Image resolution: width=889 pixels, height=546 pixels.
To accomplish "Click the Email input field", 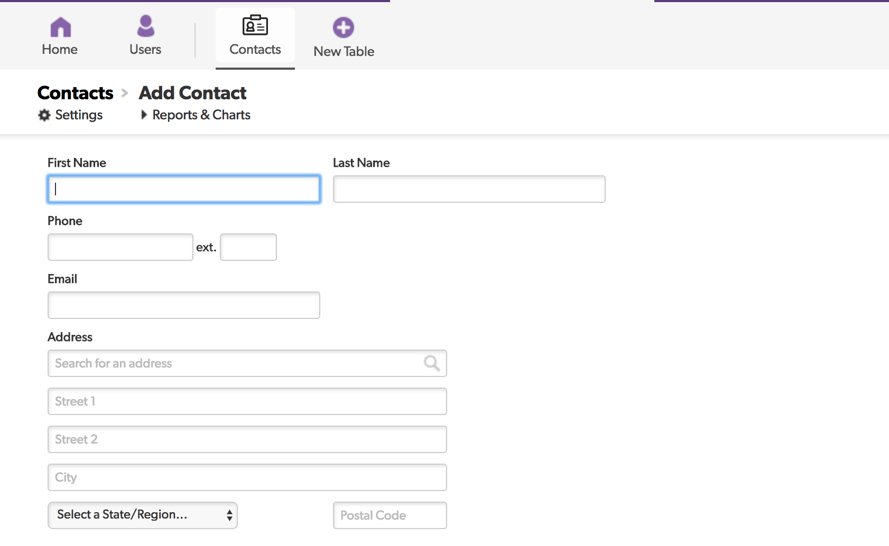I will [184, 305].
